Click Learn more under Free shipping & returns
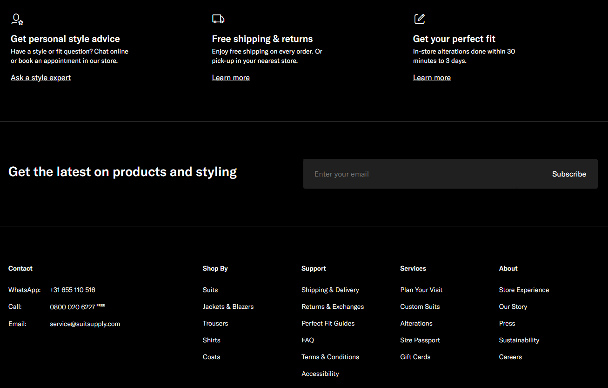608x388 pixels. point(231,78)
